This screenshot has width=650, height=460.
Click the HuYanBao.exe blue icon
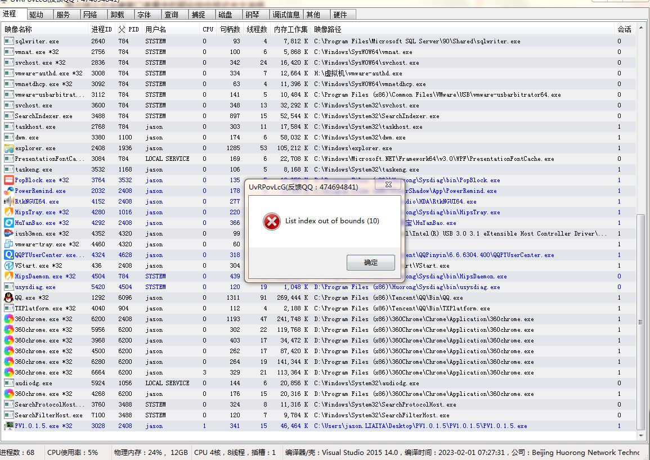tap(8, 223)
